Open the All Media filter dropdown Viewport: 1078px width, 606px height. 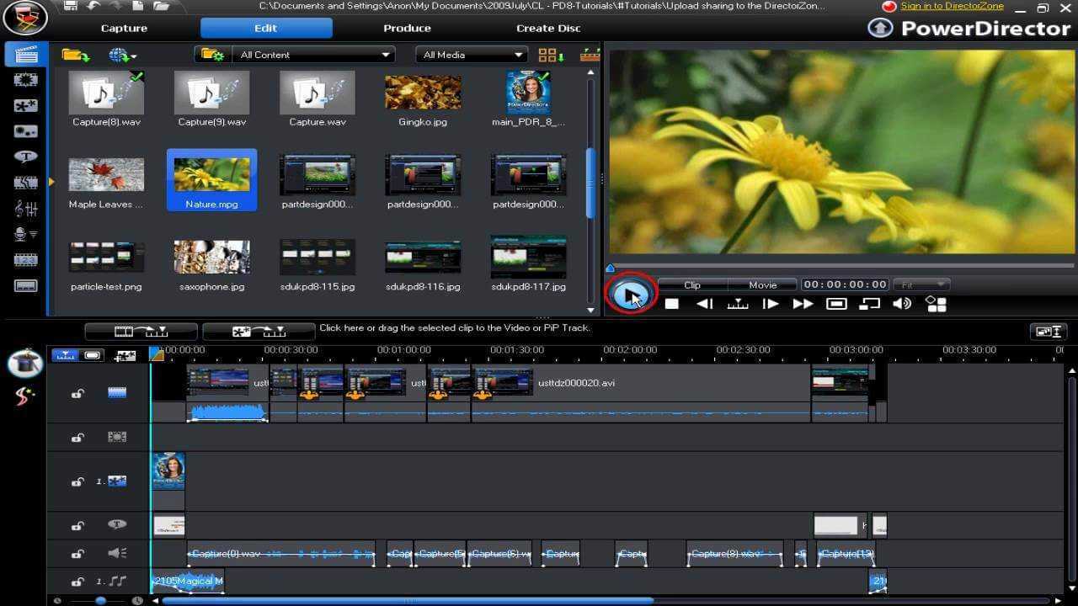tap(470, 54)
